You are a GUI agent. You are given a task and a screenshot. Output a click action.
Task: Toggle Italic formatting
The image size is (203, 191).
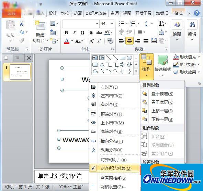(74, 33)
